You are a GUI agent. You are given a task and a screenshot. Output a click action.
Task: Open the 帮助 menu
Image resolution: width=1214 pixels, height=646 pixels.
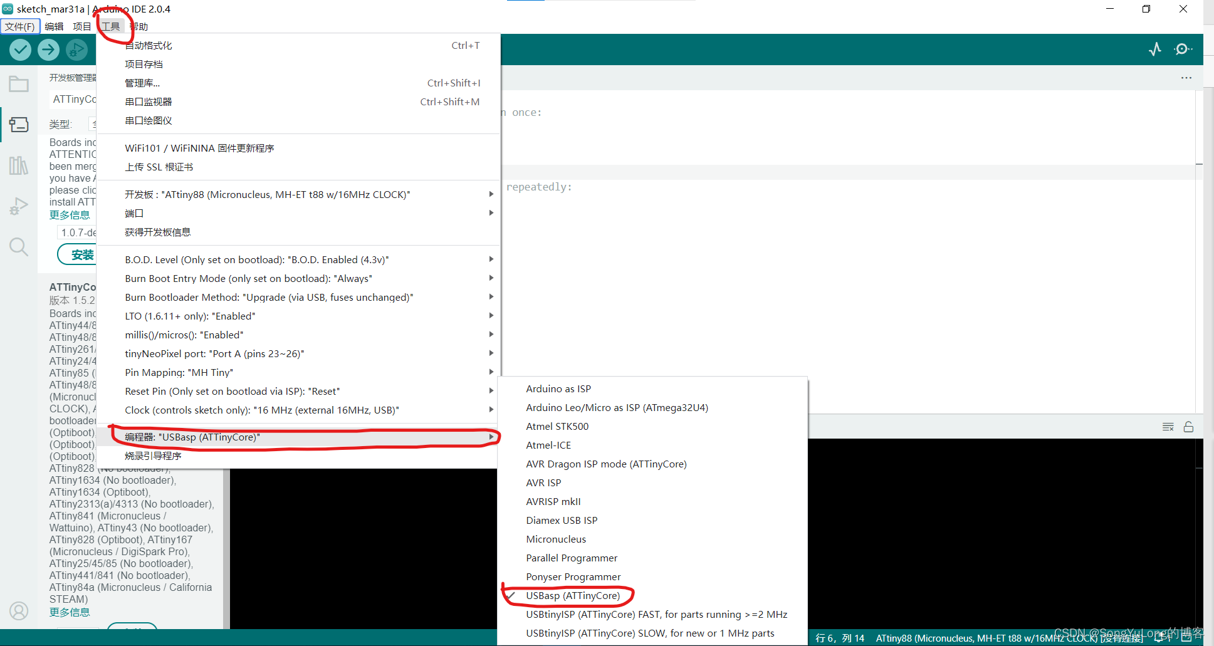click(139, 26)
